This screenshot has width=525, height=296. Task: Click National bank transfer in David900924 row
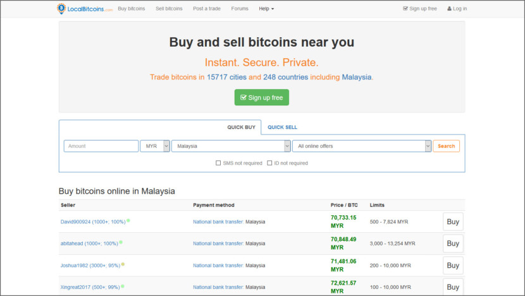coord(218,222)
